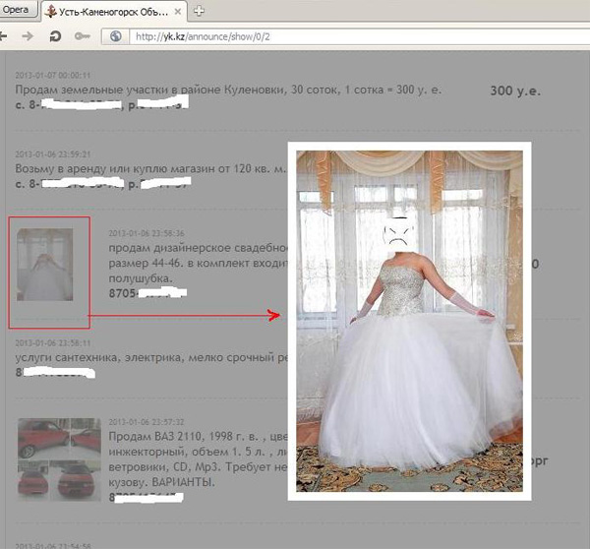Open the designer wedding dress listing text
The image size is (590, 549).
[x=197, y=248]
